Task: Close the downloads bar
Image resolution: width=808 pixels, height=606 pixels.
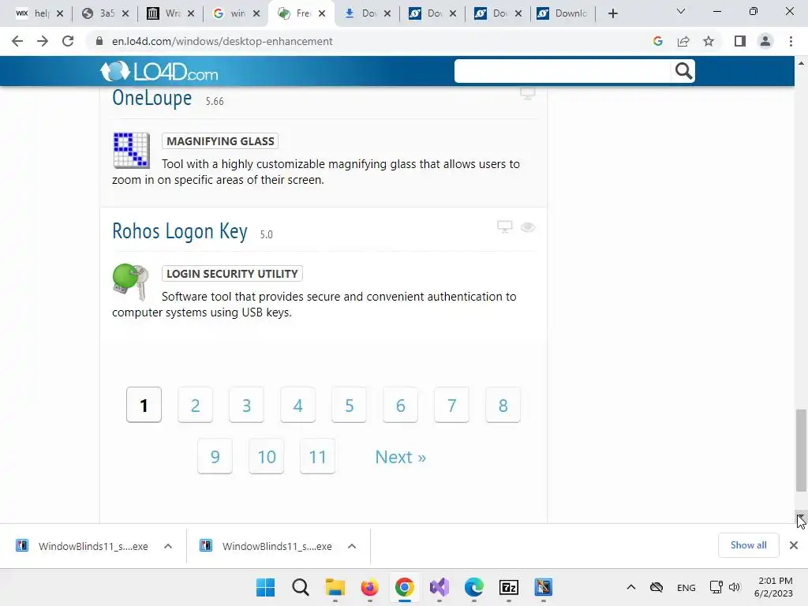Action: 794,545
